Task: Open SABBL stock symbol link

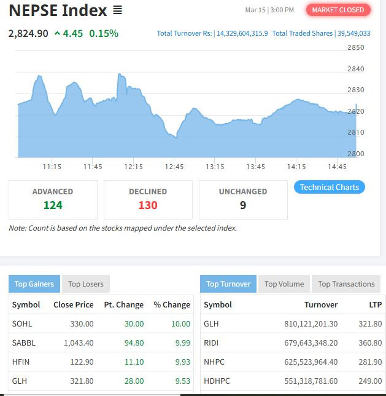Action: point(23,343)
